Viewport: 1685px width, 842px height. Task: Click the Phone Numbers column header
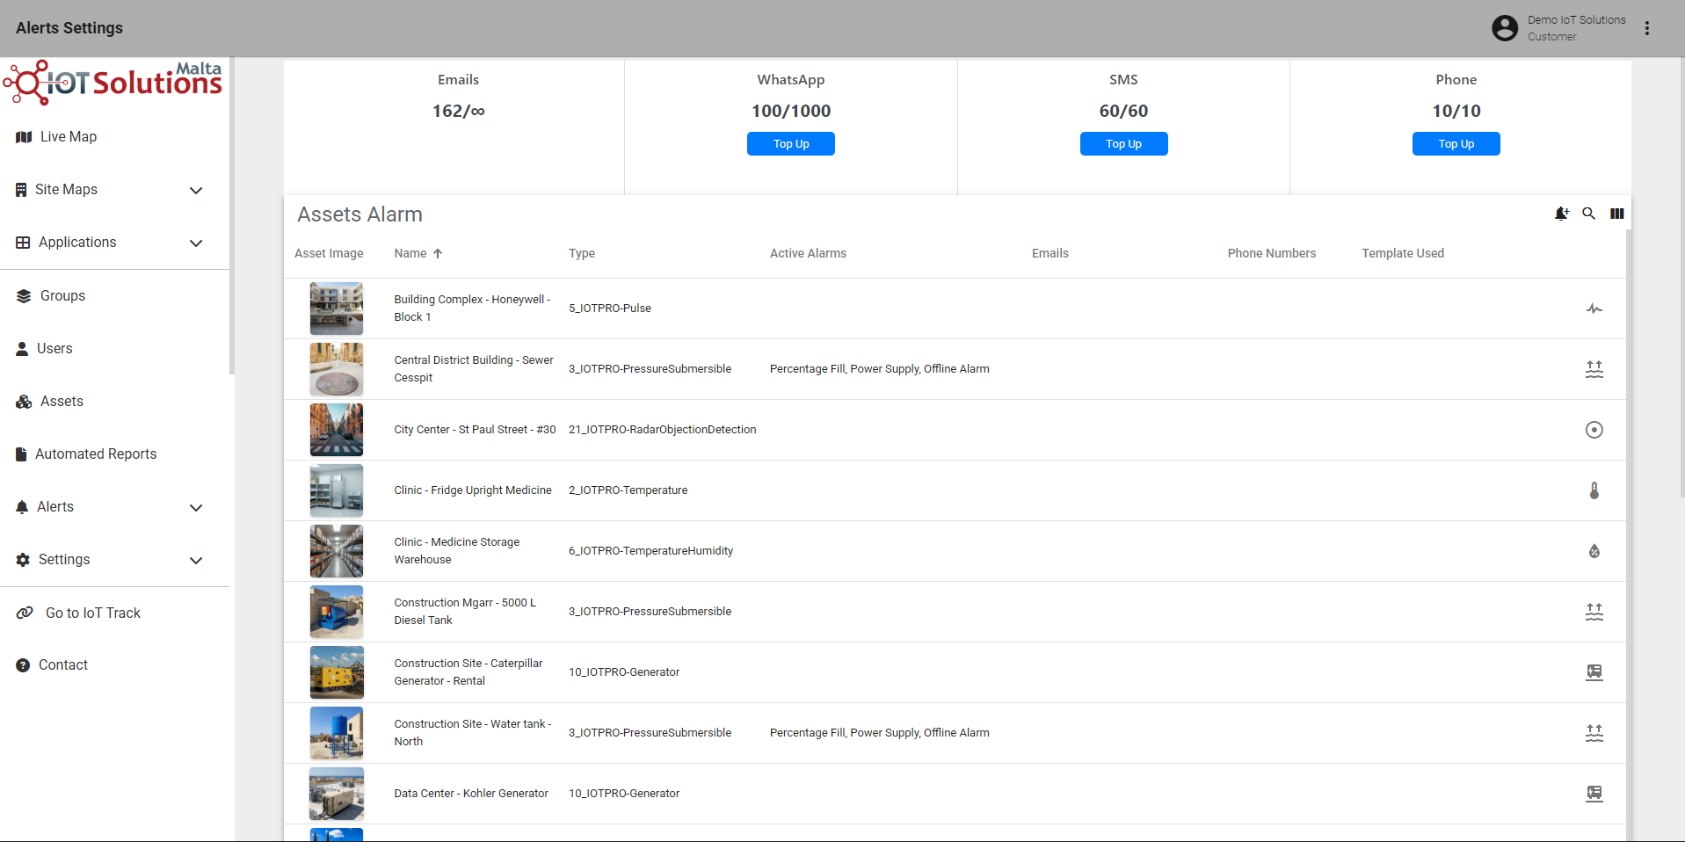1271,253
